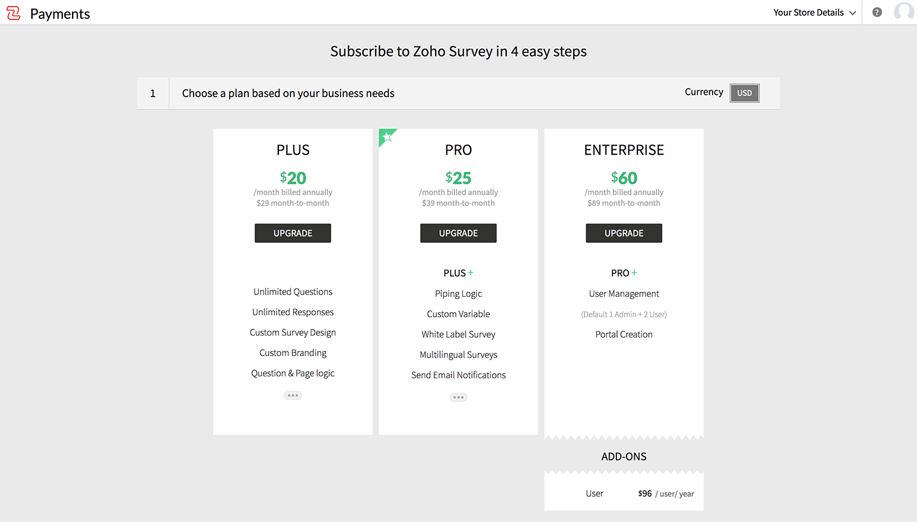Expand more features ellipsis under PRO plan

458,397
